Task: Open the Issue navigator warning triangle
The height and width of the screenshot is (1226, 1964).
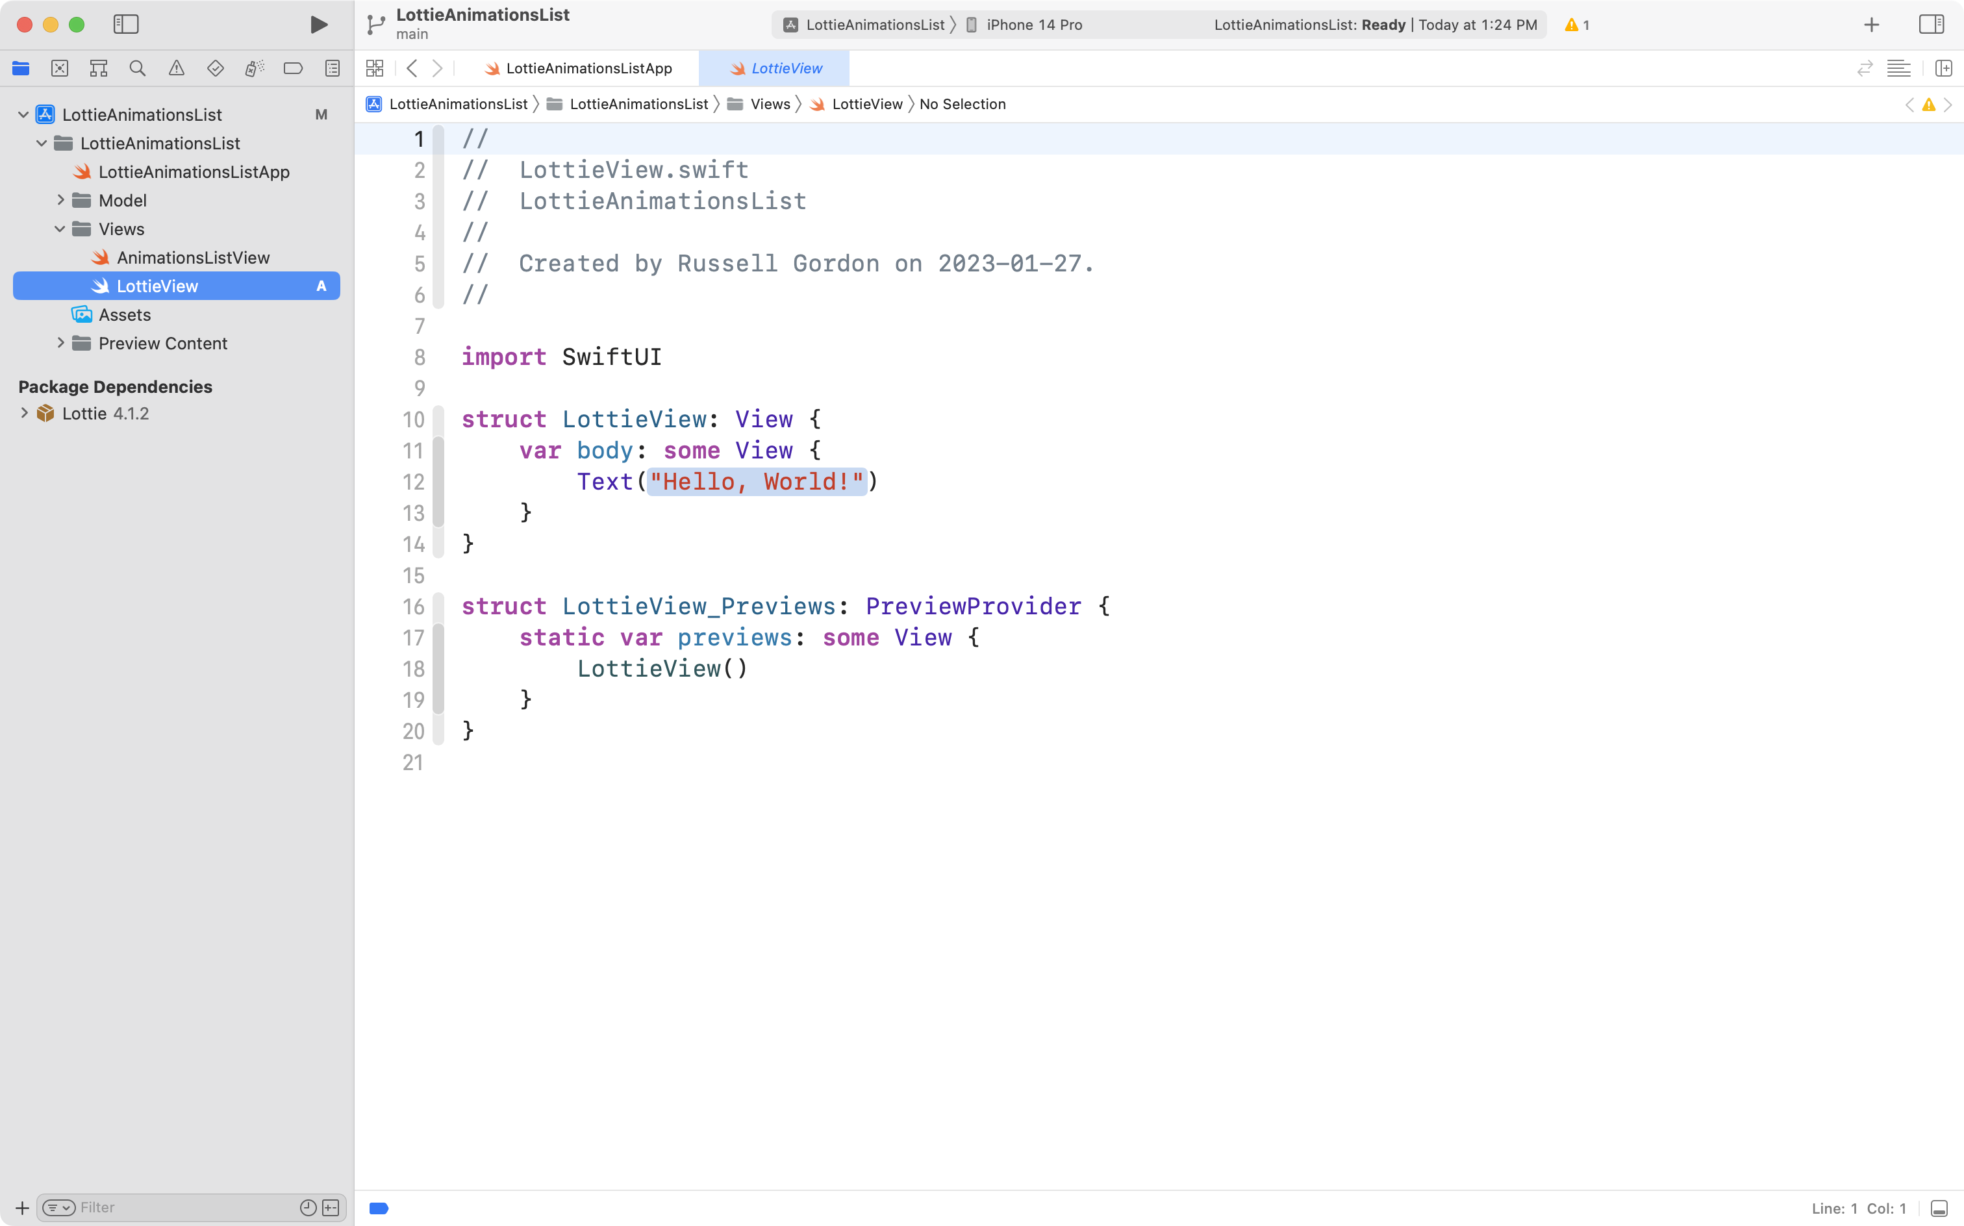Action: [177, 68]
